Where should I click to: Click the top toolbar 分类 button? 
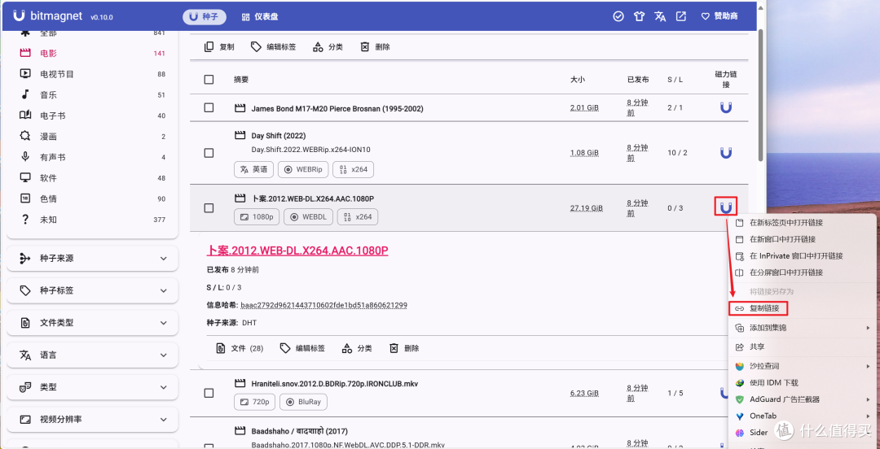click(x=328, y=47)
